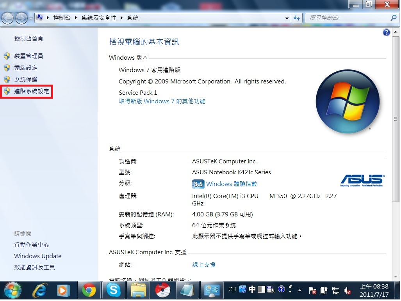Viewport: 401px width, 301px height.
Task: Open 裝置管理員 in the sidebar
Action: (x=29, y=56)
